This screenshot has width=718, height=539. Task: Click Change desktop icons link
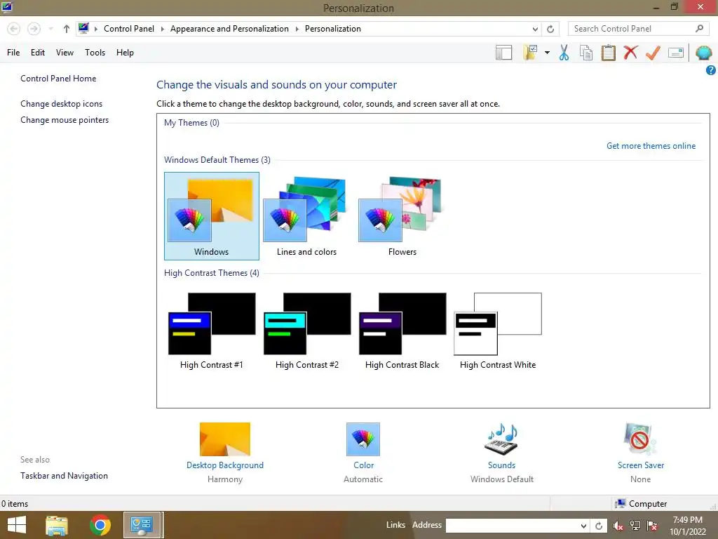[62, 104]
